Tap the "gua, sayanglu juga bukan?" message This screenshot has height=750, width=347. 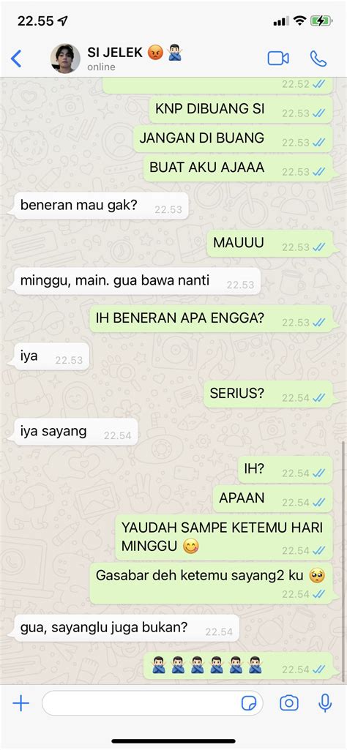coord(126,629)
